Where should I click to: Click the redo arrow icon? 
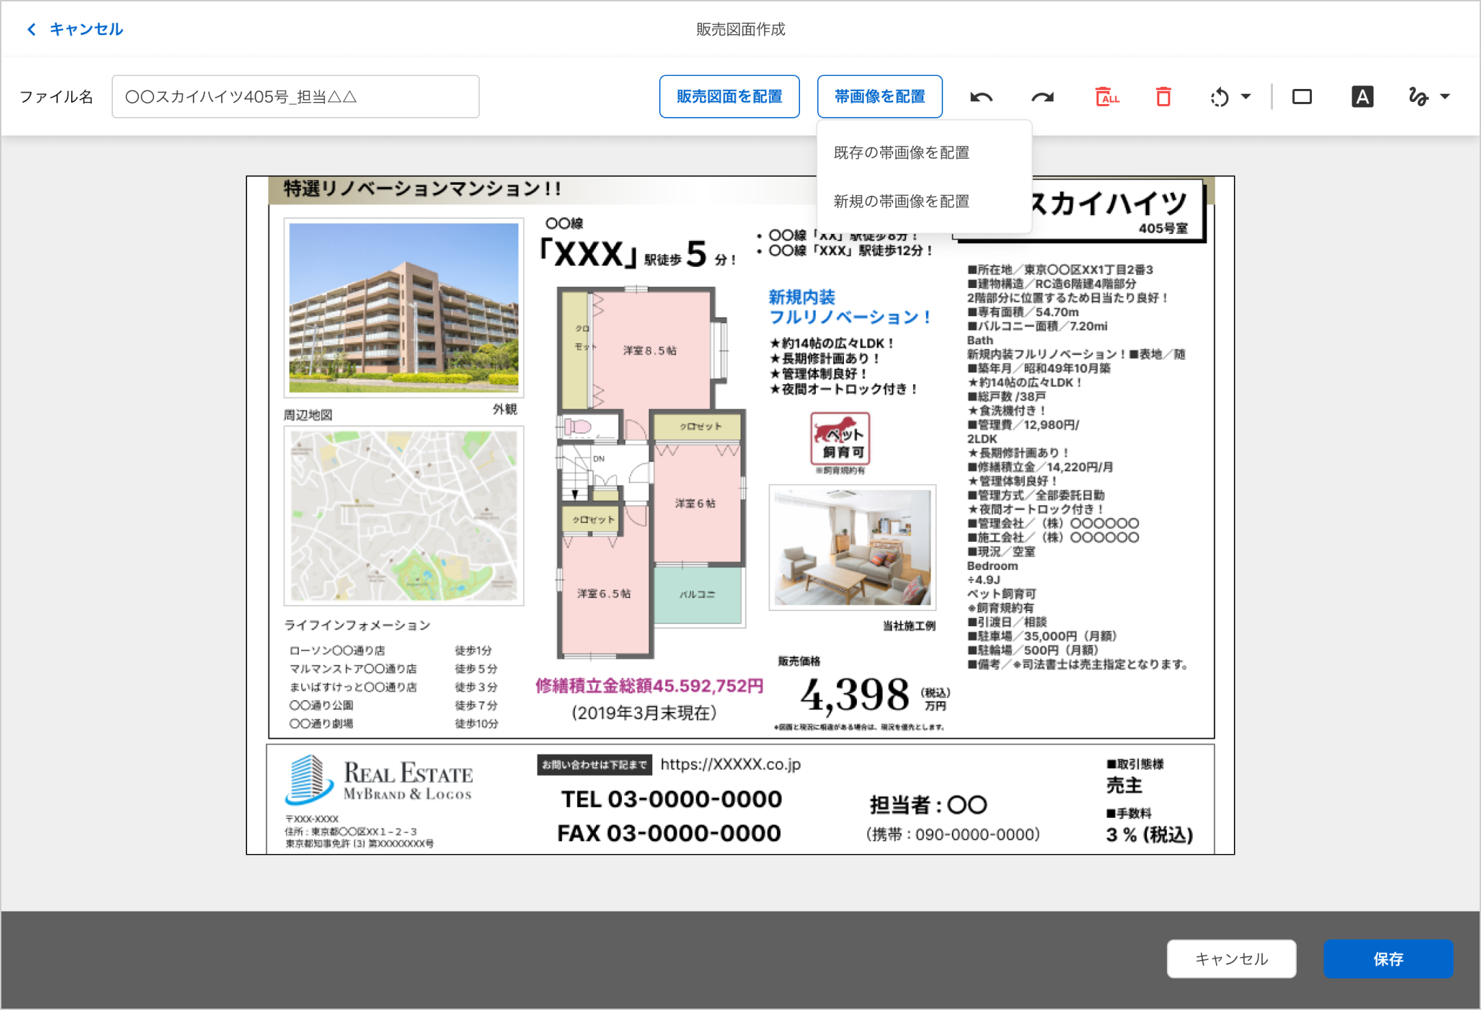pos(1042,97)
